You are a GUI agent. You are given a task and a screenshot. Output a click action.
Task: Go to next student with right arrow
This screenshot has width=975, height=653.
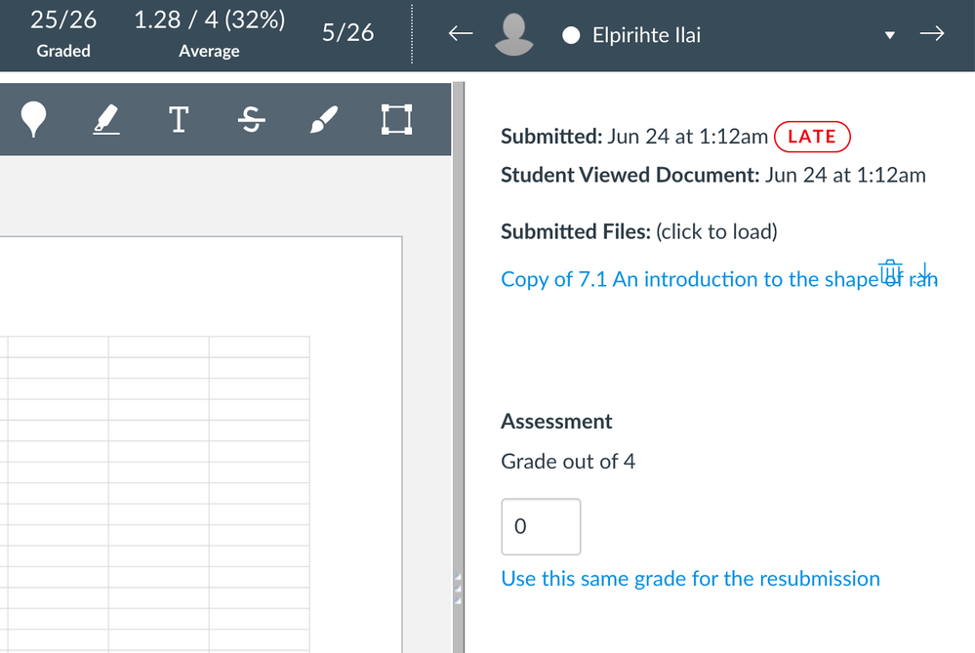[x=932, y=34]
